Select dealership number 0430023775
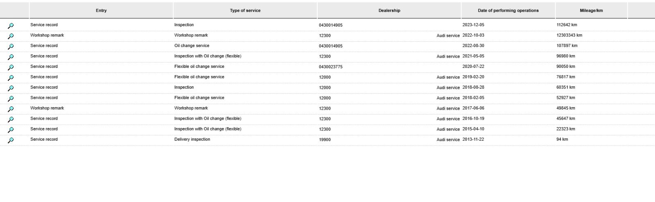The image size is (655, 202). (x=330, y=67)
